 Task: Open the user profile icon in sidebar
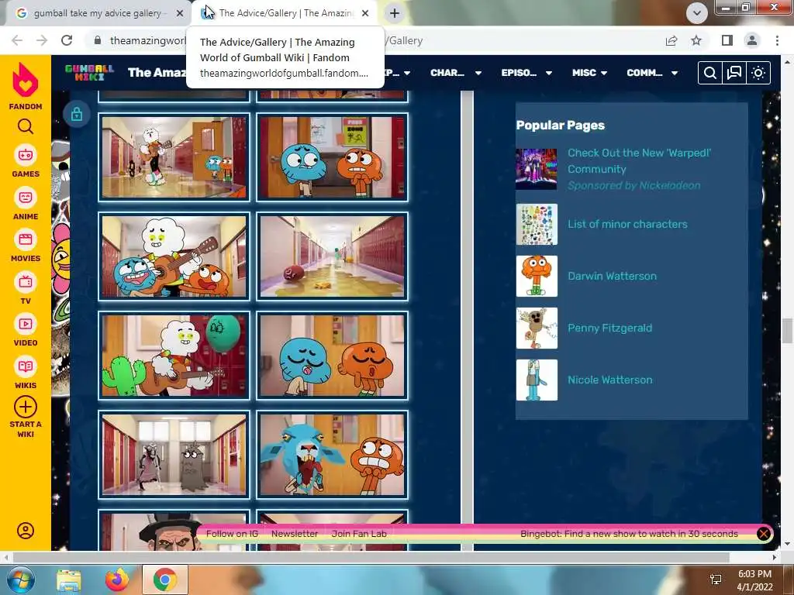[x=26, y=530]
